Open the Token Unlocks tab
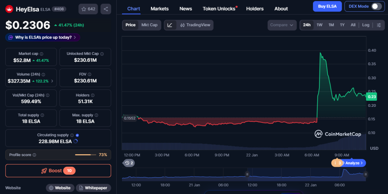 (x=219, y=9)
